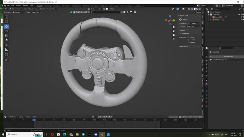The image size is (244, 137).
Task: Toggle viewport overlays button
Action: pos(183,9)
